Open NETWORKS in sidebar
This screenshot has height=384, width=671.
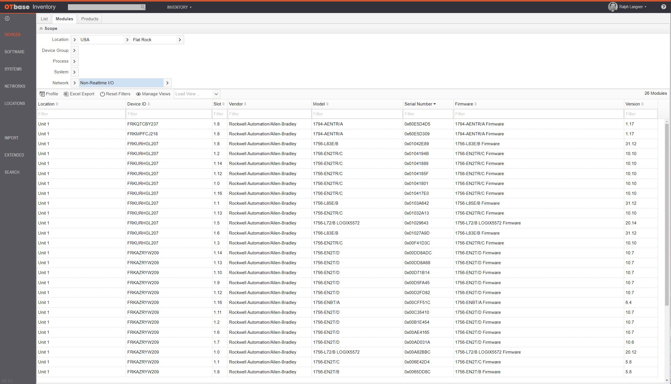tap(15, 86)
